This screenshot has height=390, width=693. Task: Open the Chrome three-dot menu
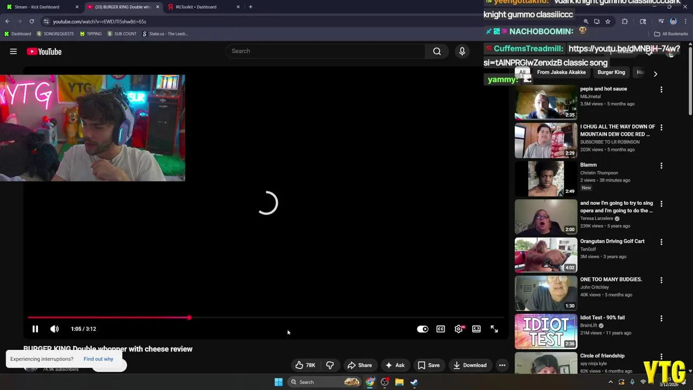click(x=685, y=22)
